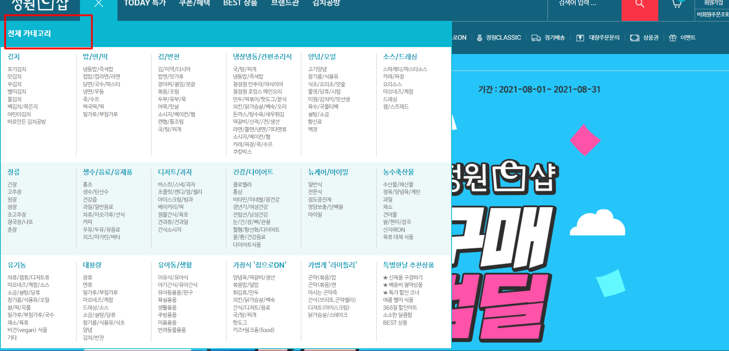Viewport: 729px width, 351px height.
Task: Open the 대용량 category heading
Action: (x=92, y=265)
